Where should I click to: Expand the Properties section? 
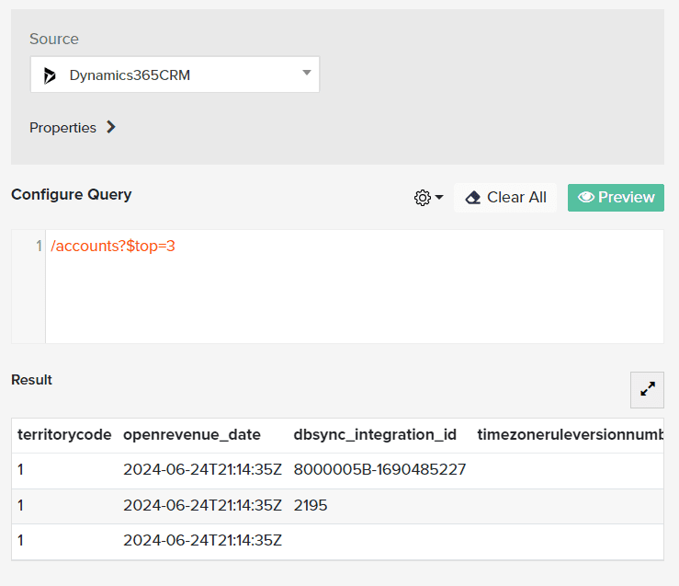click(x=111, y=128)
